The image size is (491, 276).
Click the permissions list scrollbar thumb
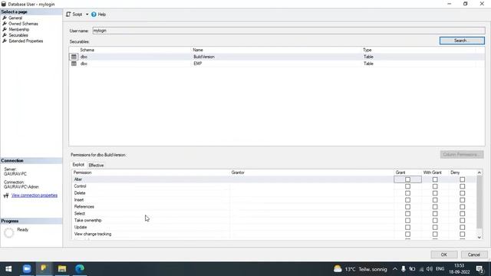click(479, 202)
